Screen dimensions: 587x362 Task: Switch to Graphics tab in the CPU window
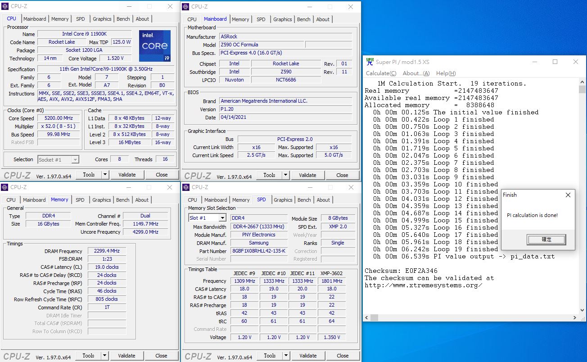coord(102,19)
